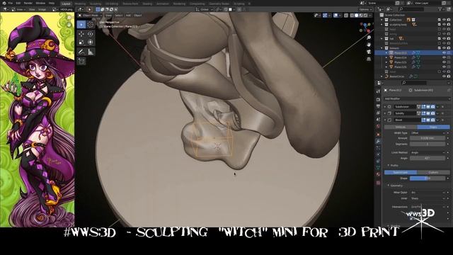This screenshot has width=453, height=255.
Task: Select the Add Cube tool
Action: click(x=81, y=62)
